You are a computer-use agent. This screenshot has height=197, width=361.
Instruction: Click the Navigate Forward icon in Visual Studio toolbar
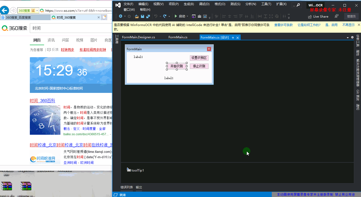129,16
